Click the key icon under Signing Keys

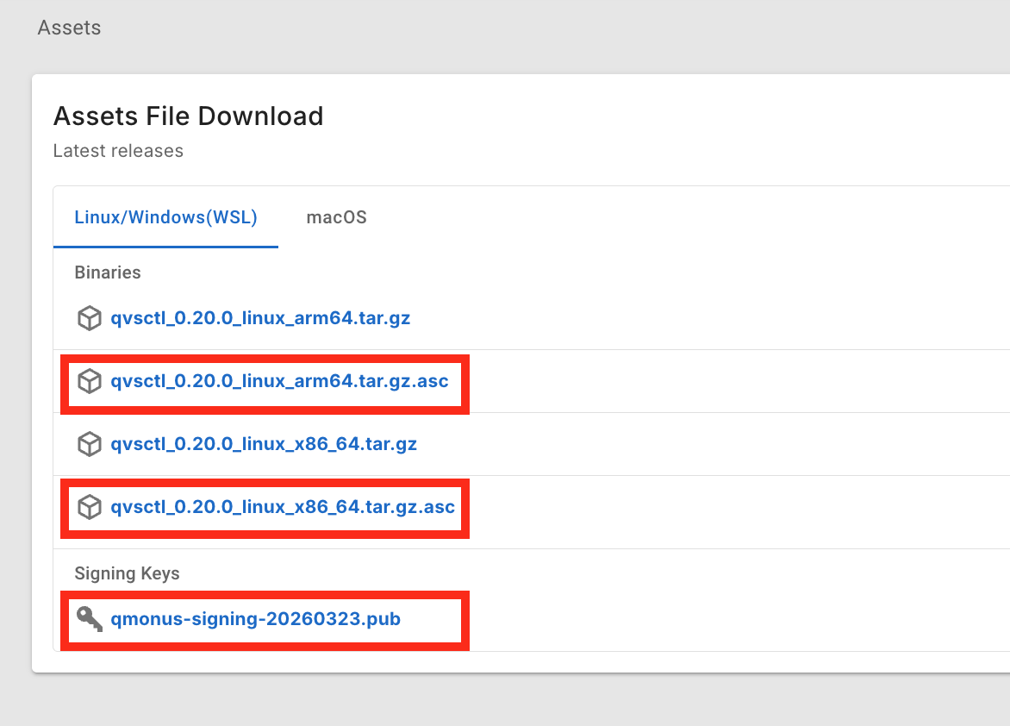click(90, 619)
